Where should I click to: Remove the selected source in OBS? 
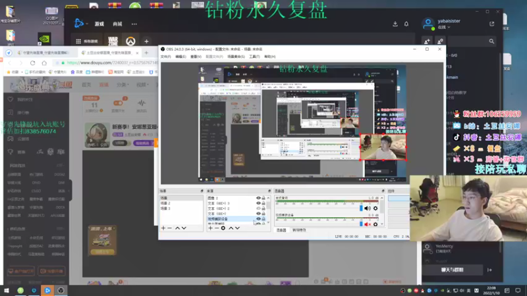[x=217, y=228]
